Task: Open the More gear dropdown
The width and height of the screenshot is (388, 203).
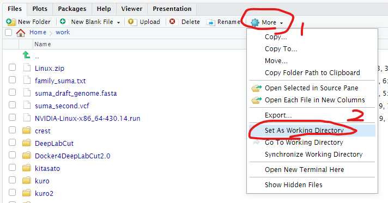Action: (x=267, y=22)
